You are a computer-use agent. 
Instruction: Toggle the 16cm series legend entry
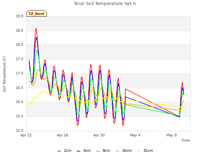[x=124, y=150]
